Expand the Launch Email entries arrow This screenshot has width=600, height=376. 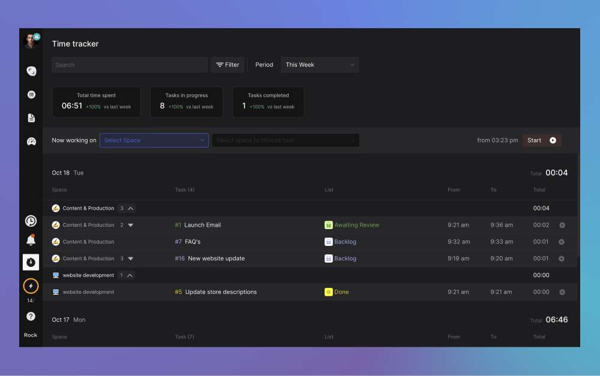pyautogui.click(x=131, y=225)
